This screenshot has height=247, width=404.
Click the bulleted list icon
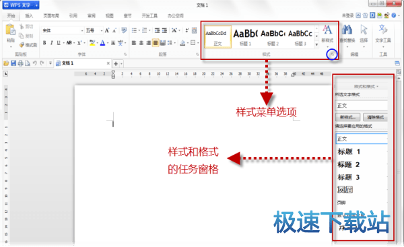(134, 30)
